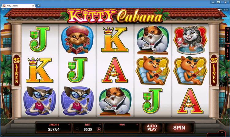Expand the BANK side panel
Screen dimensions: 230x137
click(x=227, y=52)
